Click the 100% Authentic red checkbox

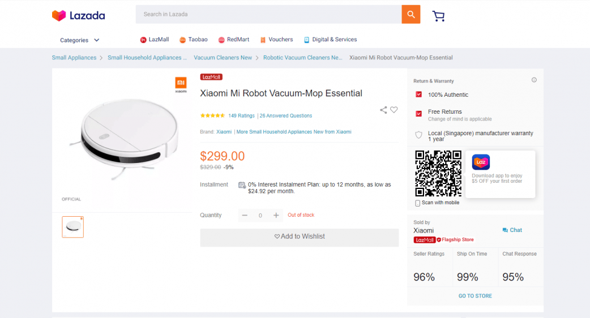coord(418,94)
